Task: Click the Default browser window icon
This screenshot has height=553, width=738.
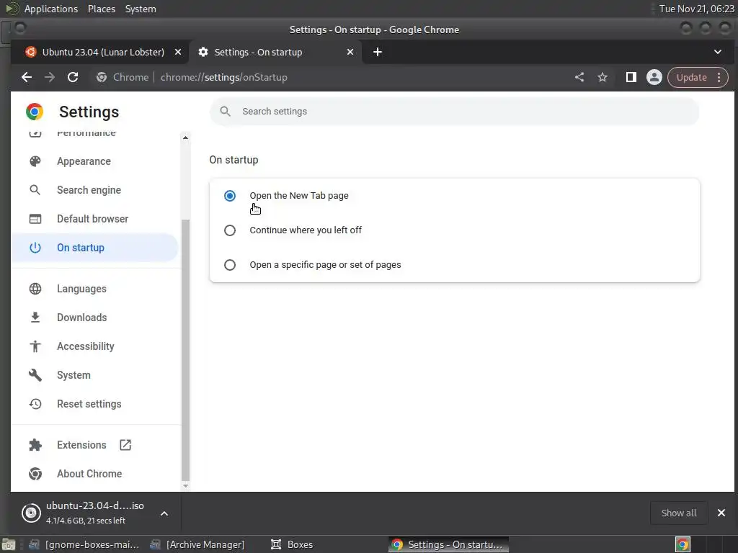Action: (x=35, y=219)
